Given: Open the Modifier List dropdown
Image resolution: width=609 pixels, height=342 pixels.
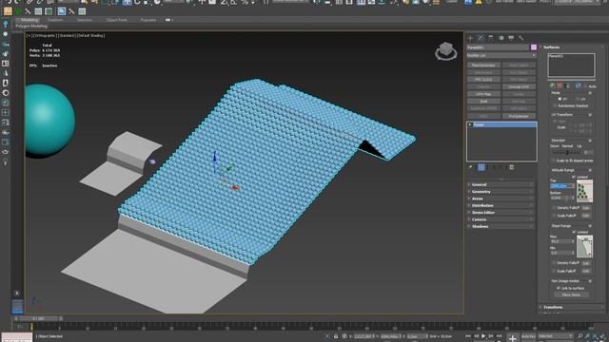Looking at the screenshot, I should [x=501, y=55].
